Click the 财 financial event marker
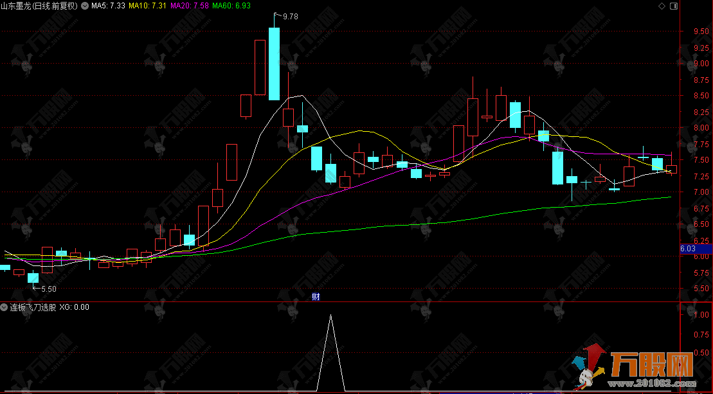 316,296
